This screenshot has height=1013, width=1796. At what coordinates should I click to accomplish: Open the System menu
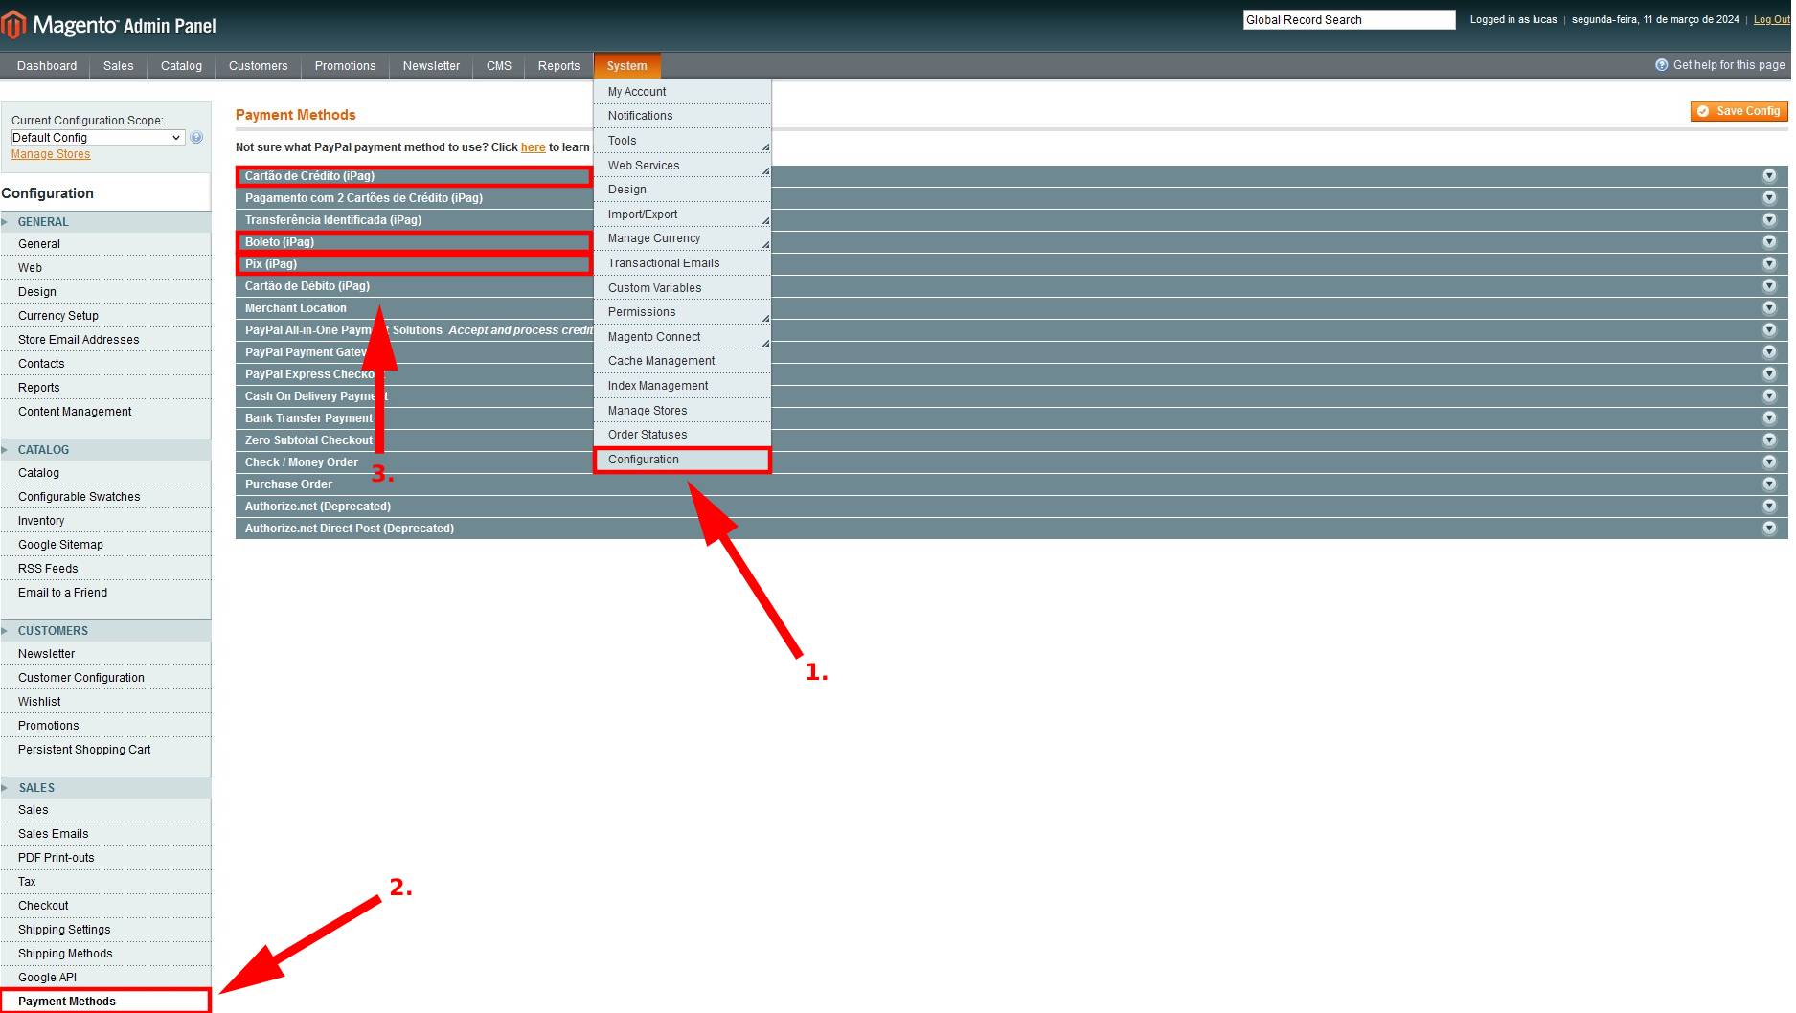[x=627, y=66]
